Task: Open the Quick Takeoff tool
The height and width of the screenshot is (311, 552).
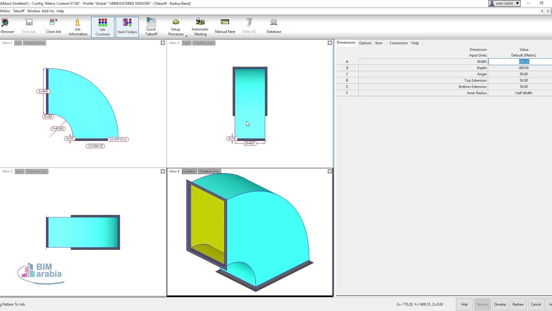Action: [x=151, y=27]
